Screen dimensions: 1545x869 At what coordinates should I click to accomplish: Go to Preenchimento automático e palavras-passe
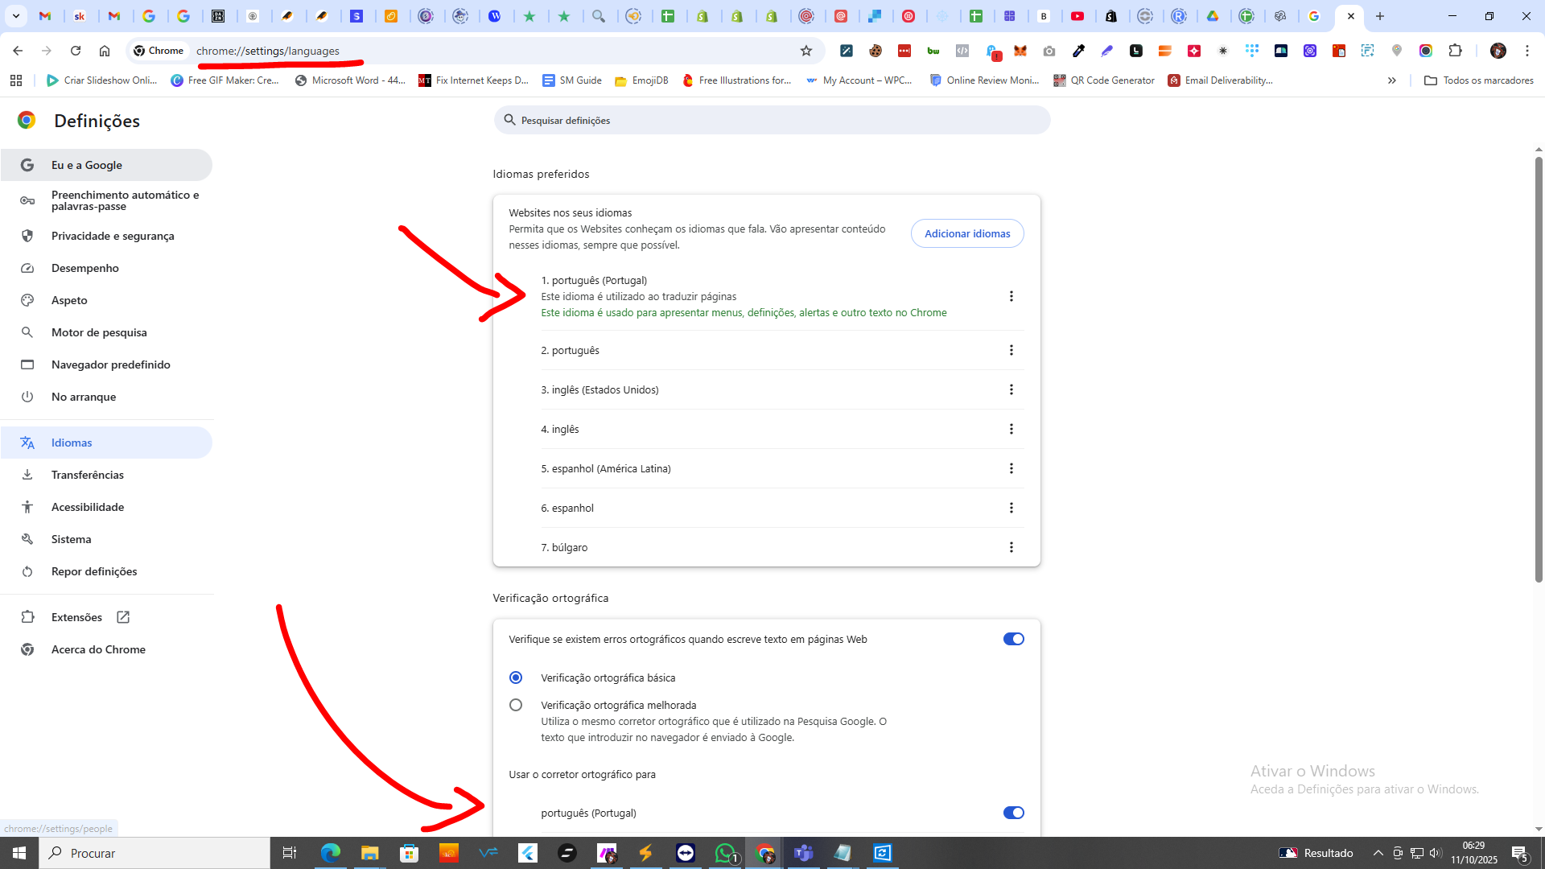click(106, 200)
